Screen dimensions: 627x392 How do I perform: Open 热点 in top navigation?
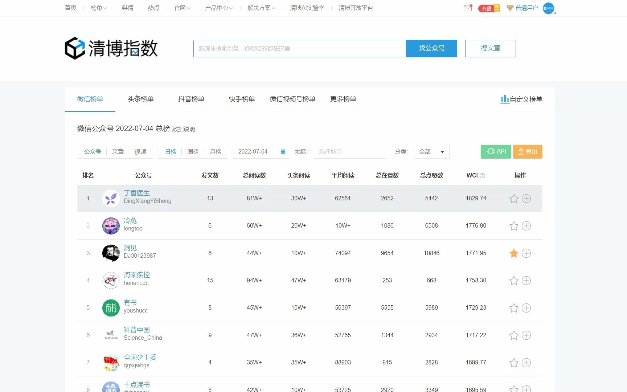(x=154, y=8)
